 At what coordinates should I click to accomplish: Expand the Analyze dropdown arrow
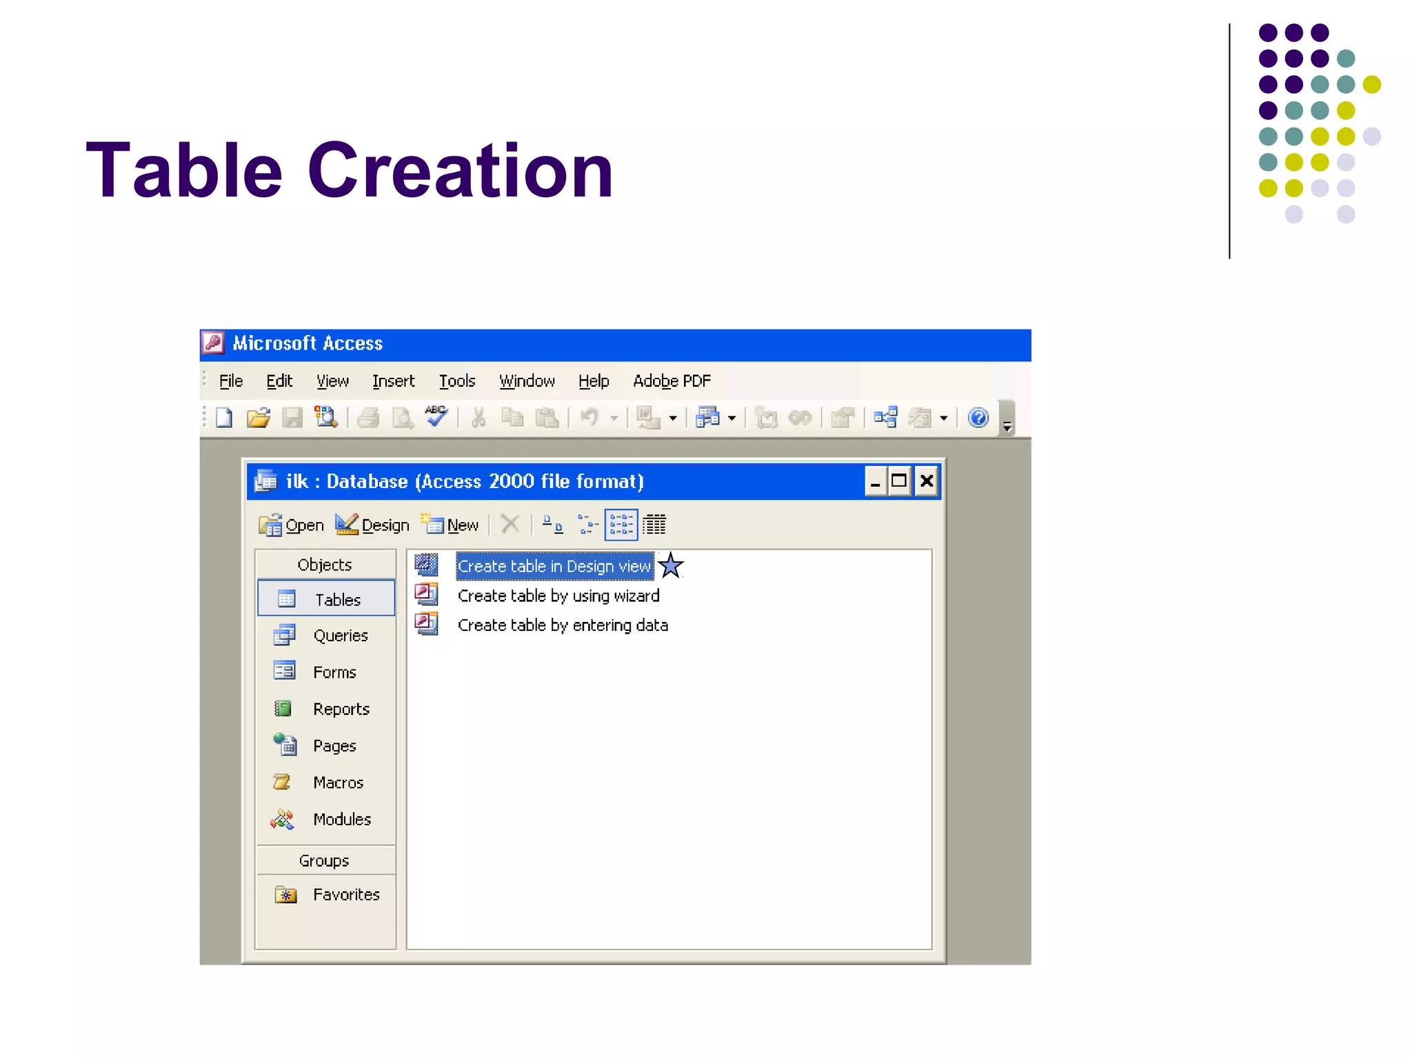[732, 418]
